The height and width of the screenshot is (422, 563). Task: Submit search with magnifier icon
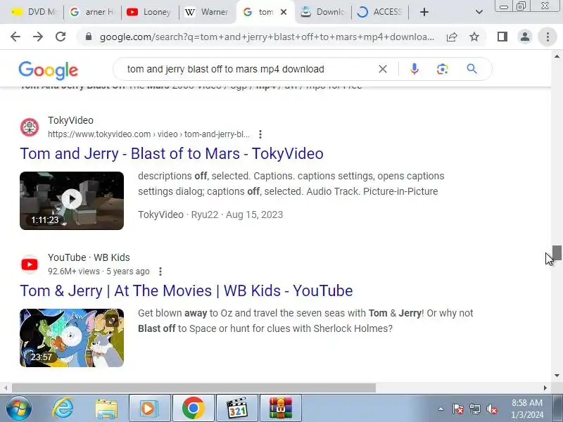tap(472, 68)
